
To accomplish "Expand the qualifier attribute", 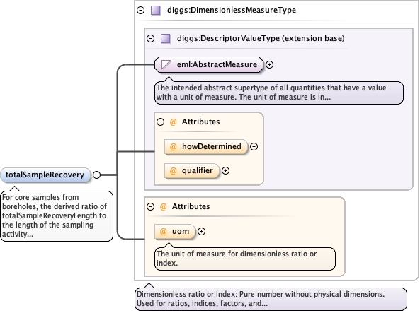I will [x=225, y=170].
